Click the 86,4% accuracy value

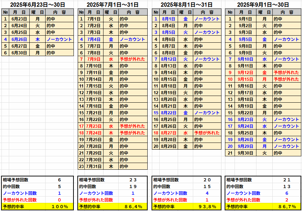[133, 207]
